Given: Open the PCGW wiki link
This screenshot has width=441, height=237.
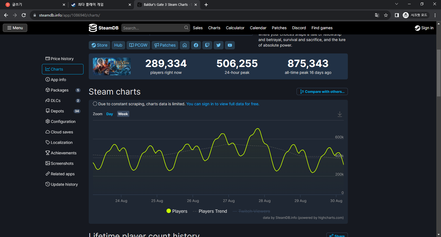Looking at the screenshot, I should [x=138, y=45].
